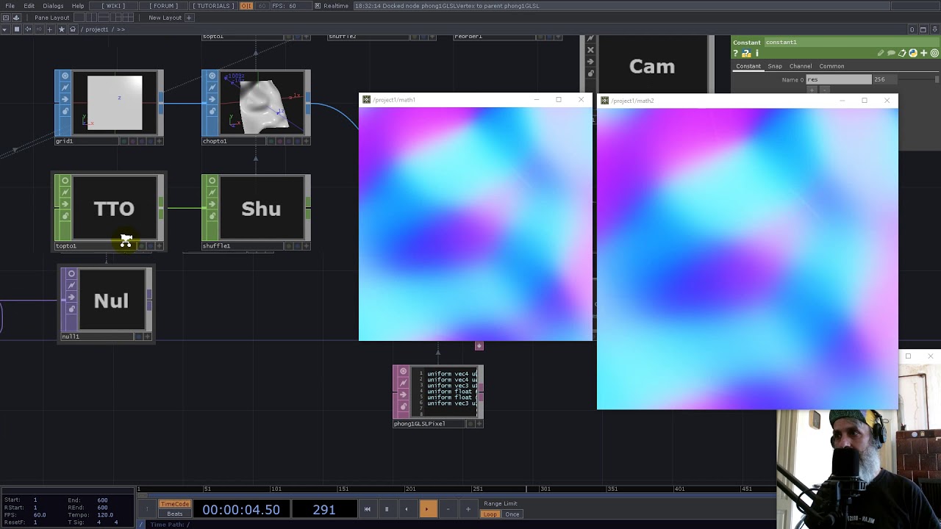Pause timeline playback
This screenshot has width=941, height=529.
[387, 509]
